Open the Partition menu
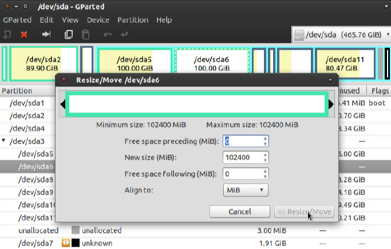Viewport: 391px width, 249px height. [x=132, y=20]
